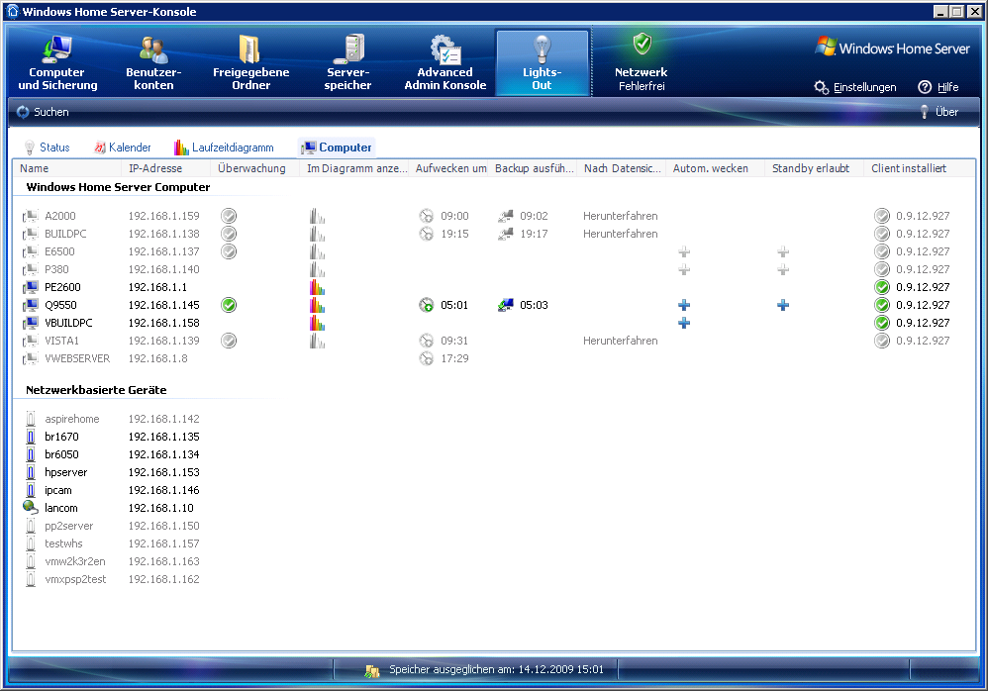Click the diagram chart icon for Q9550
Image resolution: width=988 pixels, height=691 pixels.
[317, 305]
